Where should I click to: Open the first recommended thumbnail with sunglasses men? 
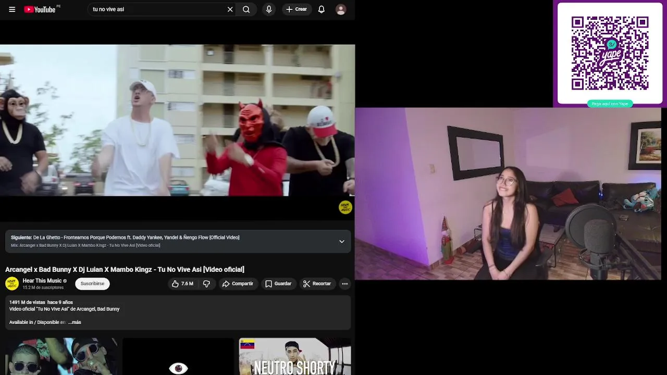[61, 357]
